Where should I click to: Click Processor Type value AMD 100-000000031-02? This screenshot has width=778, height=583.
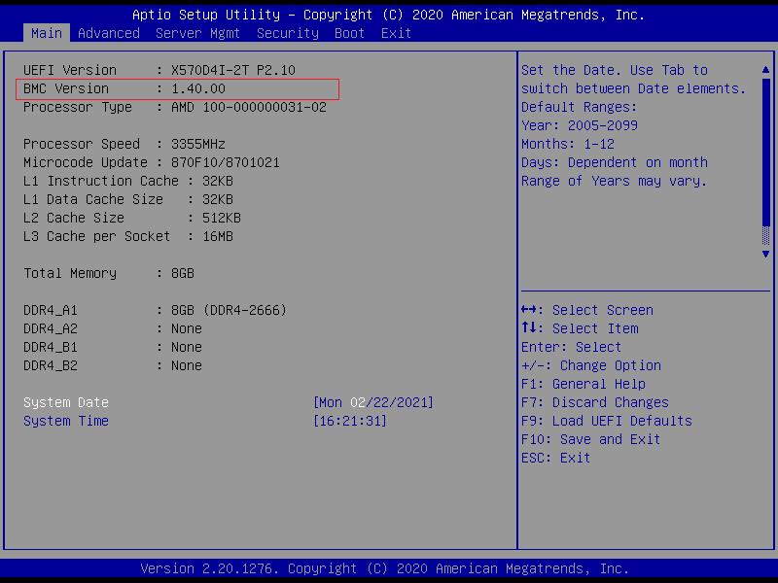point(249,107)
